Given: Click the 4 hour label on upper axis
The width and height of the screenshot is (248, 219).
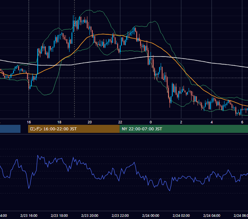Looking at the screenshot, I should point(212,122).
